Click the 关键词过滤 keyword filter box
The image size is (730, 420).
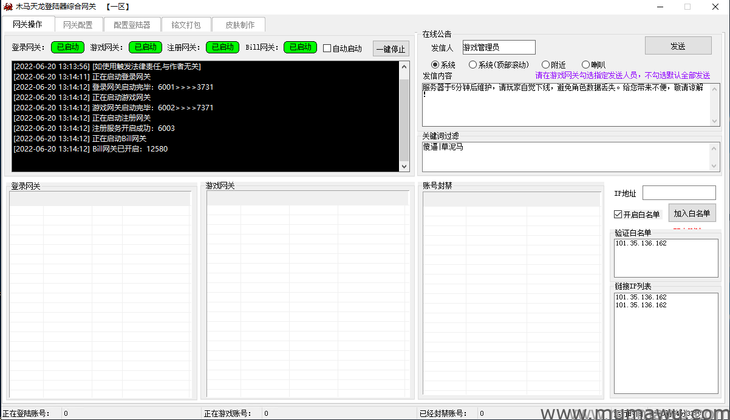566,156
